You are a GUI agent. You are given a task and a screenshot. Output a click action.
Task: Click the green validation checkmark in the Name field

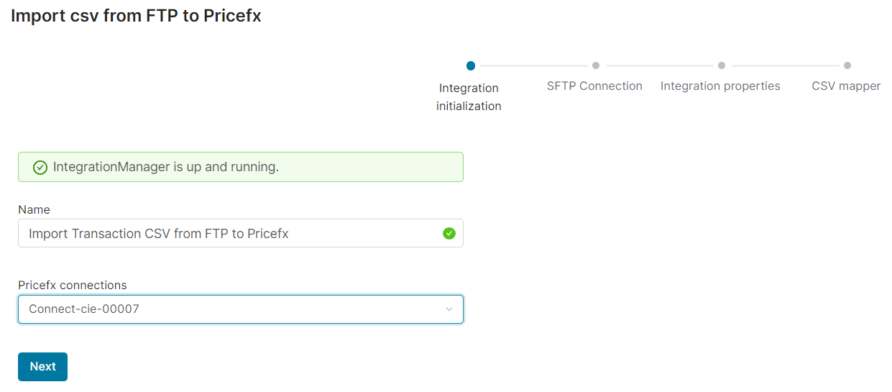coord(449,233)
